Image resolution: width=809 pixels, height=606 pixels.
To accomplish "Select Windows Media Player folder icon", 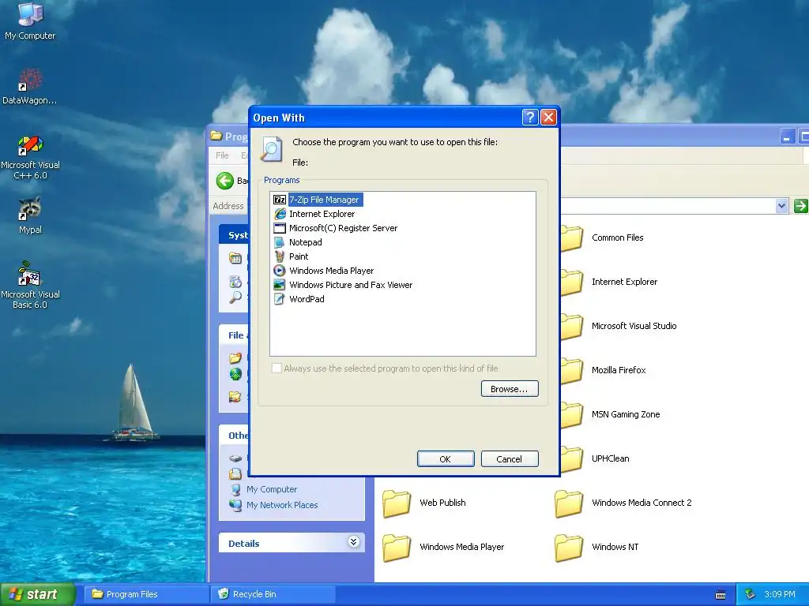I will [397, 548].
